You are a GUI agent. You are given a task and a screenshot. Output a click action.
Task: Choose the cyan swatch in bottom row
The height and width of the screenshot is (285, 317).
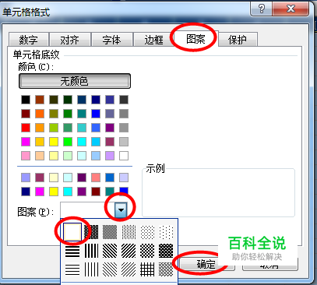coord(68,192)
